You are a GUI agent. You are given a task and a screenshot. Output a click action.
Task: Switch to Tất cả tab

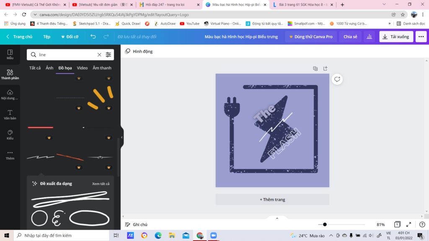click(x=35, y=68)
